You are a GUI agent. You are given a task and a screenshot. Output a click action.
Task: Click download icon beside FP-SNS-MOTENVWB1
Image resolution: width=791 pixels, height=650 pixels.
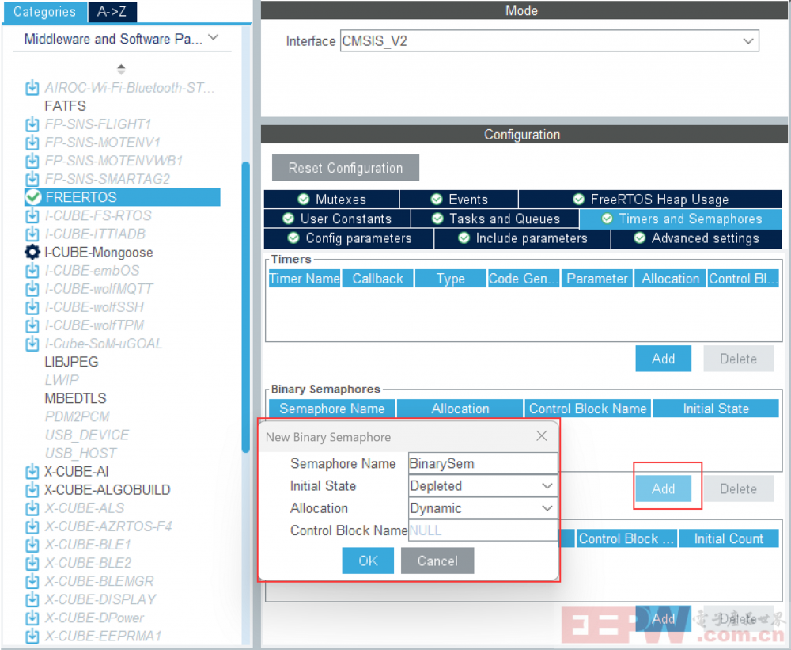[x=32, y=161]
